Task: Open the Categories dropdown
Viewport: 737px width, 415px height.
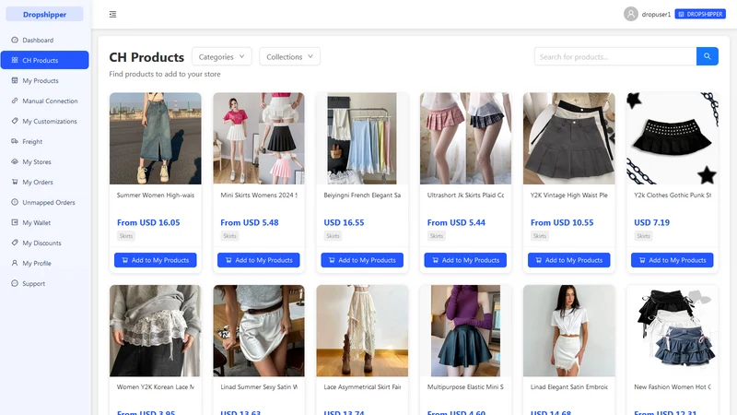Action: [x=221, y=56]
